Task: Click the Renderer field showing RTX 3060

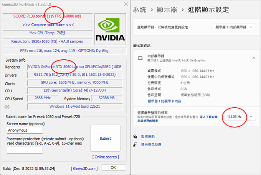Action: coord(74,67)
